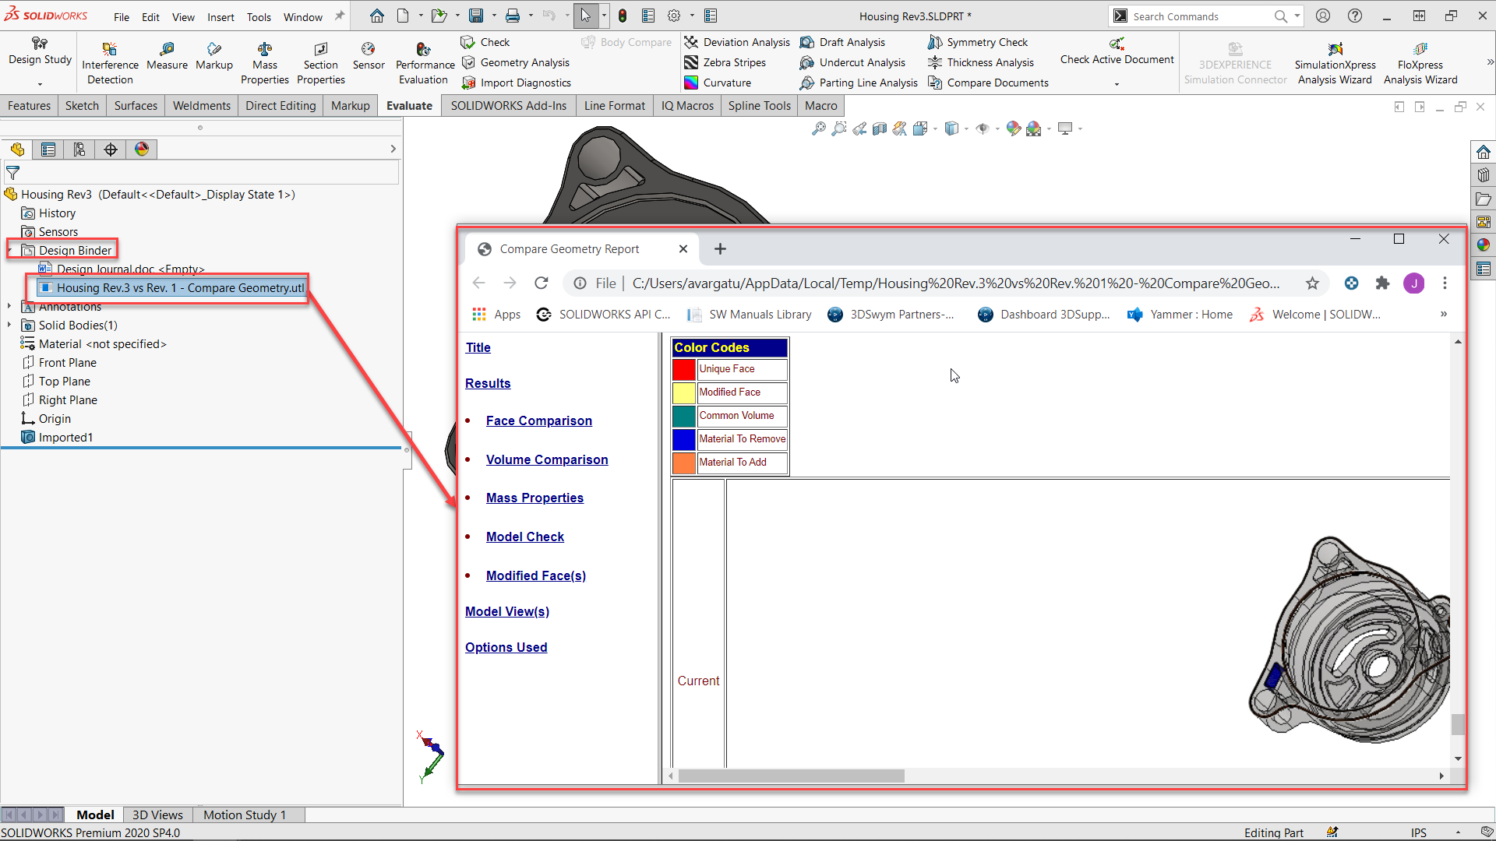Select the Measure tool
The height and width of the screenshot is (841, 1496).
[167, 56]
